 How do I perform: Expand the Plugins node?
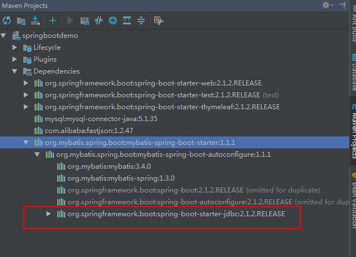15,59
